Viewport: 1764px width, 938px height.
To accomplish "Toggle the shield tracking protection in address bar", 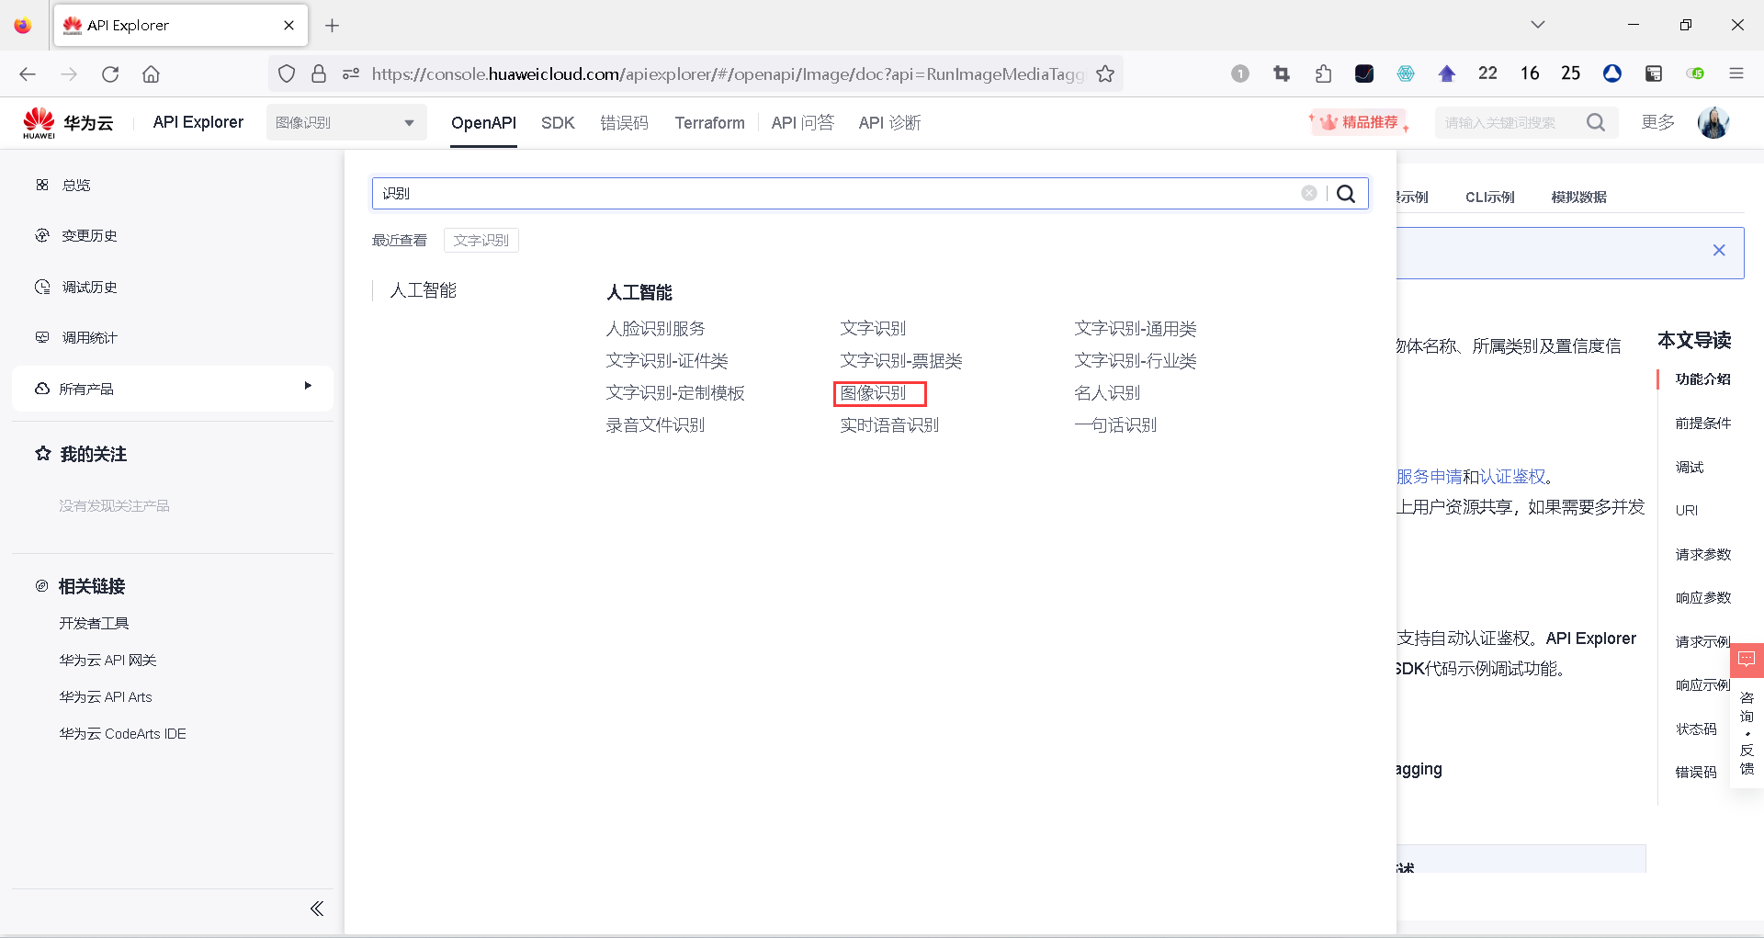I will [287, 73].
